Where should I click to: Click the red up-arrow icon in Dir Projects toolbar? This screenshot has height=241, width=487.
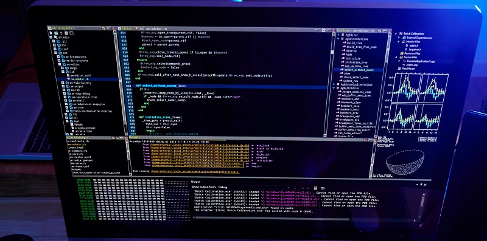point(61,33)
